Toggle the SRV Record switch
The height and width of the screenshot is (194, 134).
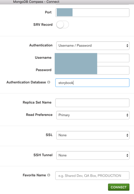coord(63,24)
